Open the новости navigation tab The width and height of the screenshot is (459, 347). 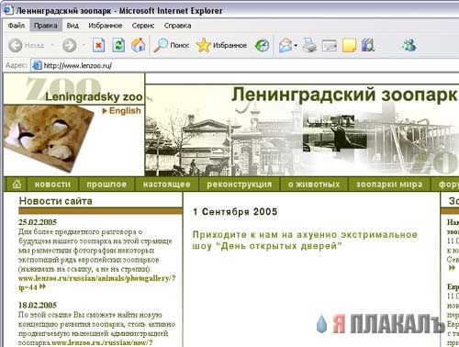pos(52,185)
